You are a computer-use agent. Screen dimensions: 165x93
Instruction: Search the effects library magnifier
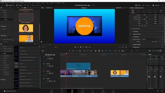coord(35,44)
